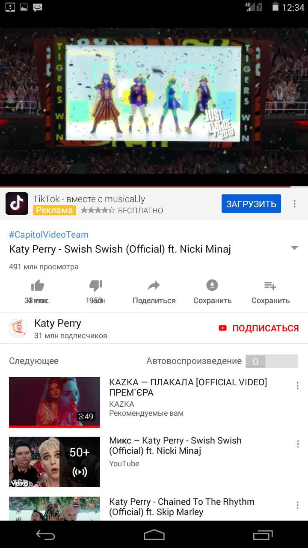Open the TikTok app icon in ad
Viewport: 308px width, 548px height.
17,203
